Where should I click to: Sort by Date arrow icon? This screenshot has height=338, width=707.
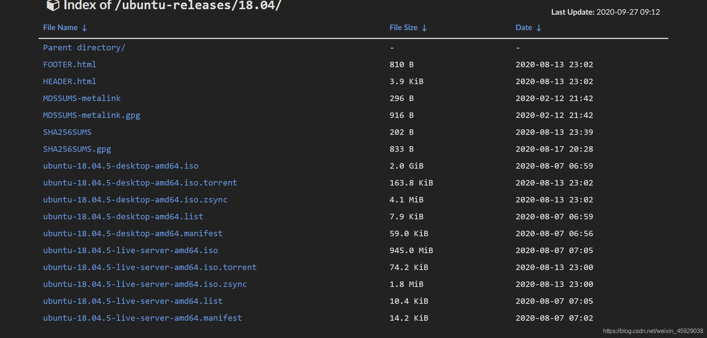tap(539, 28)
